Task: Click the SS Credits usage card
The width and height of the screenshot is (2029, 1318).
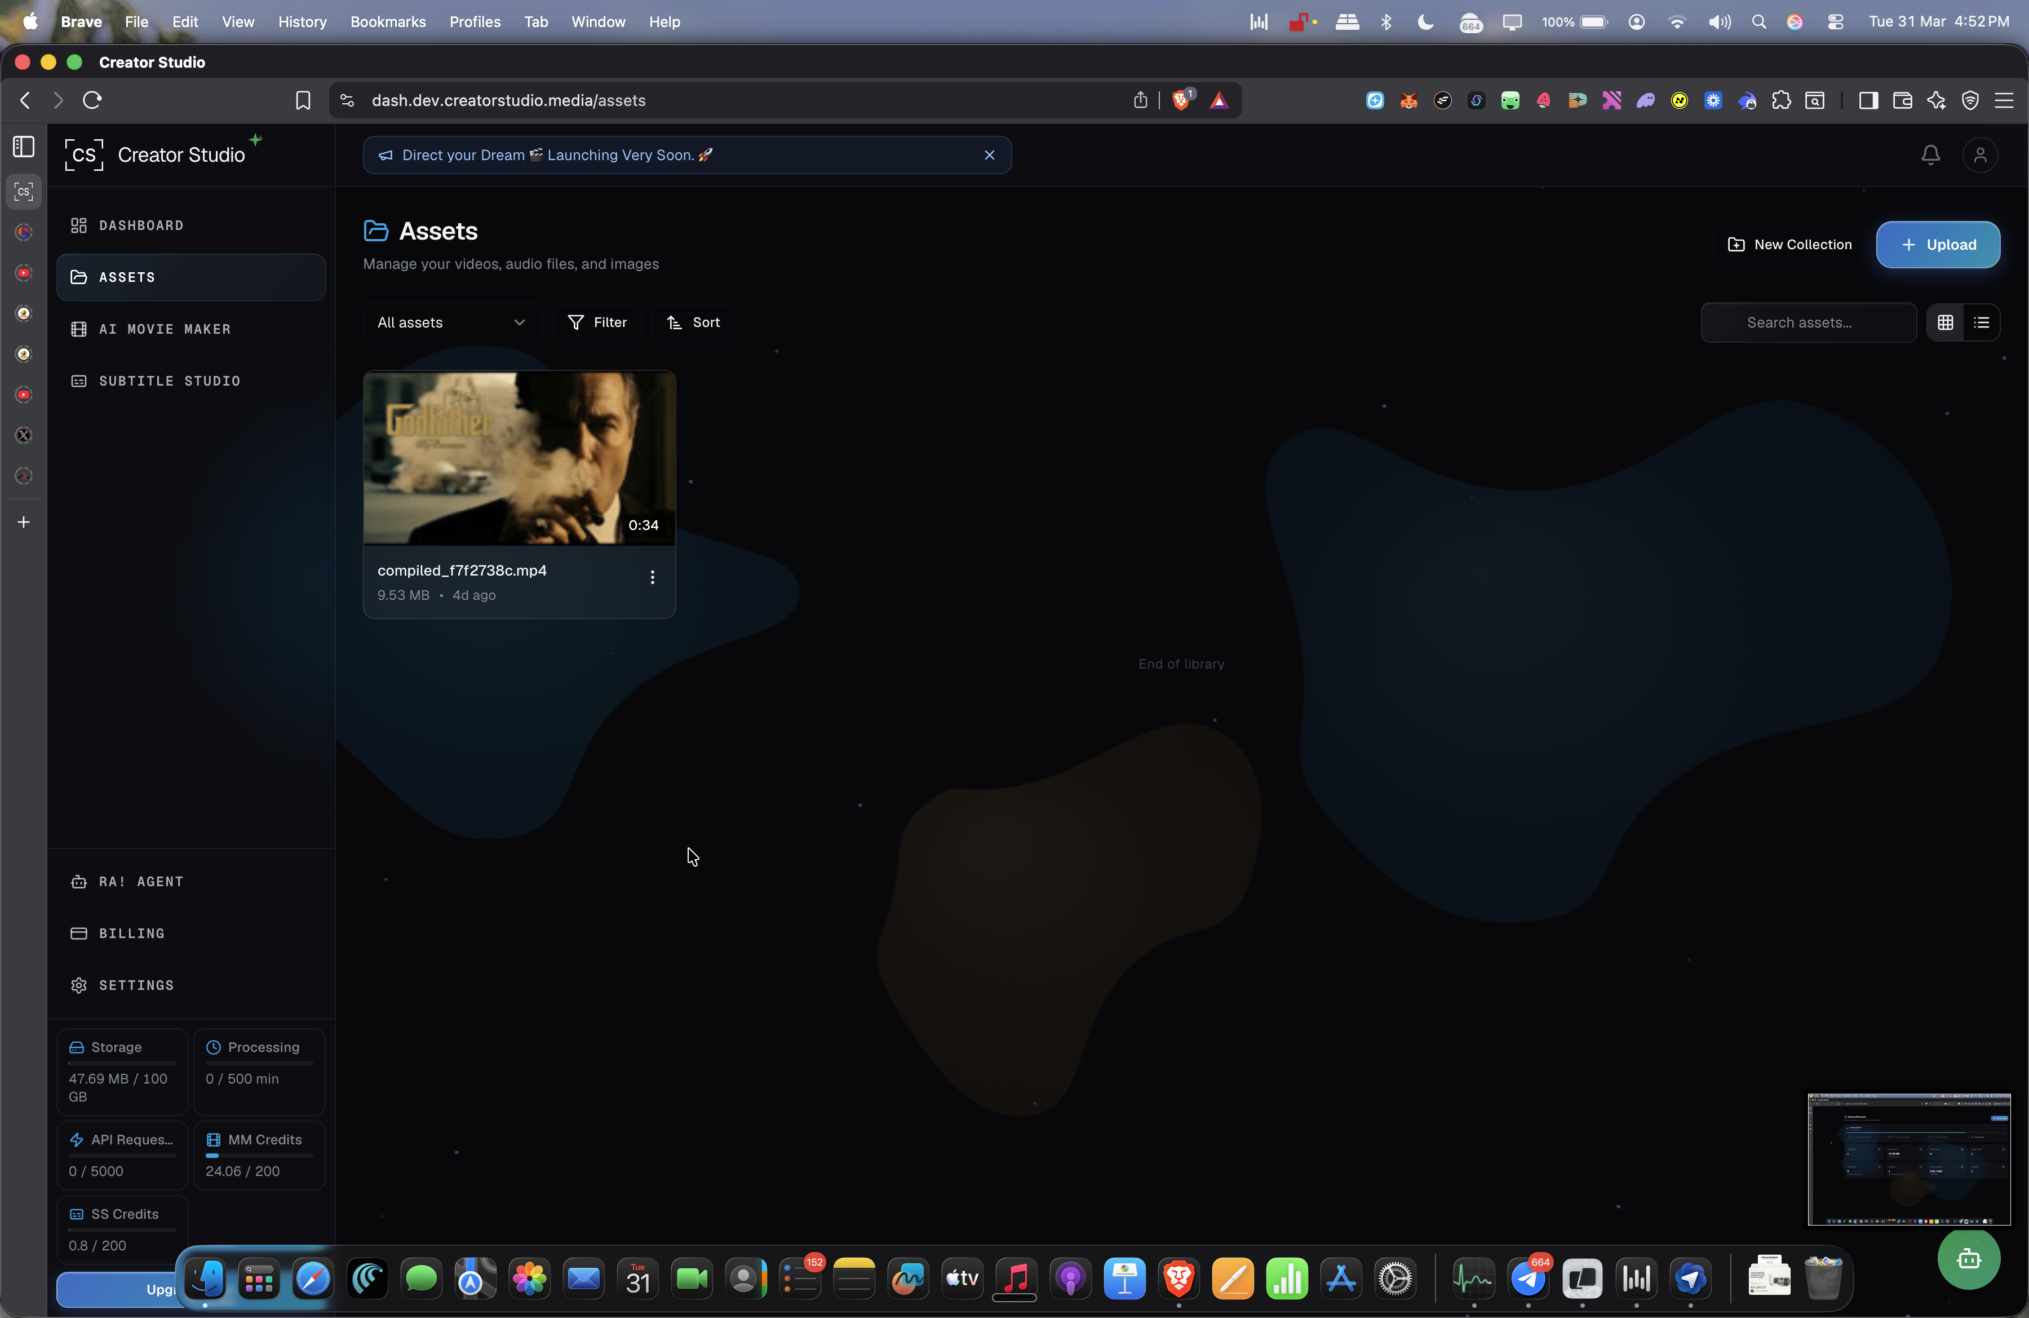Action: coord(122,1229)
